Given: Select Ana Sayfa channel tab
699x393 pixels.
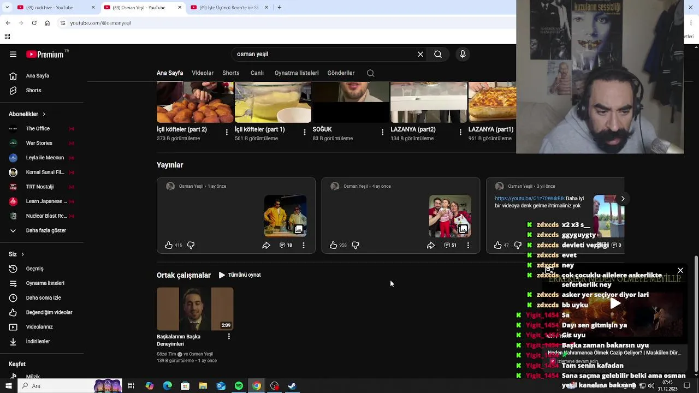Looking at the screenshot, I should (x=170, y=73).
